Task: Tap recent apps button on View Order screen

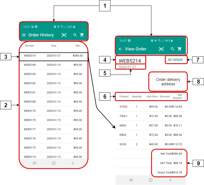Action: point(131,180)
